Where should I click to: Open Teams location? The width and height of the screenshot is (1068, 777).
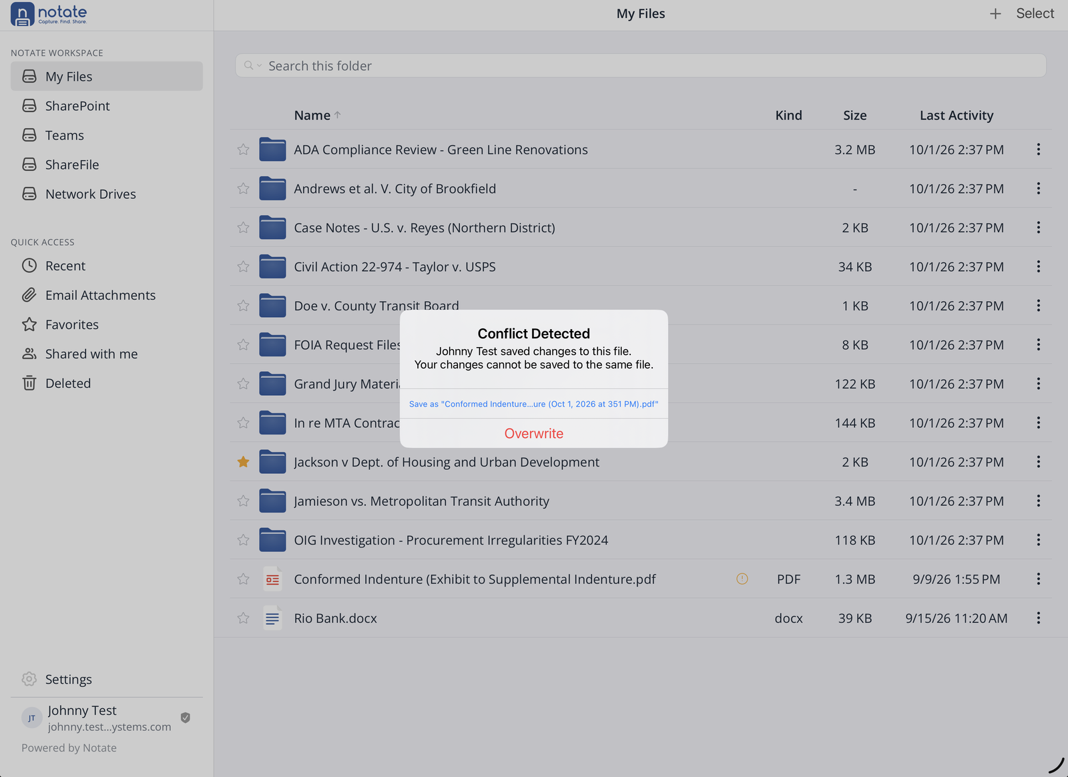(107, 135)
